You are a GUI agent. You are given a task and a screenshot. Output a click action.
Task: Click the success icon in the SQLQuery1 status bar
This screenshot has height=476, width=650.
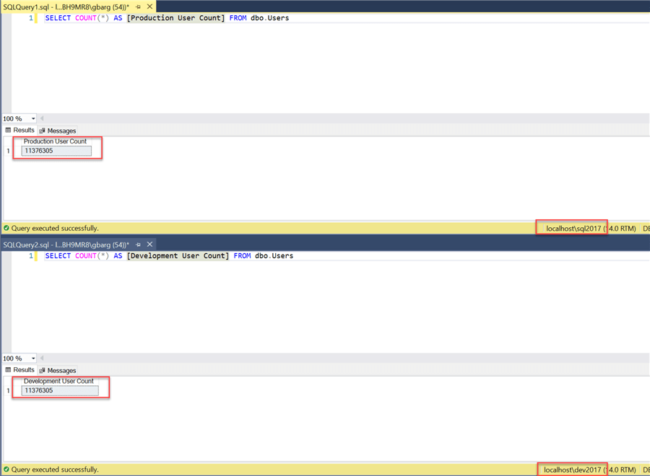[x=6, y=228]
